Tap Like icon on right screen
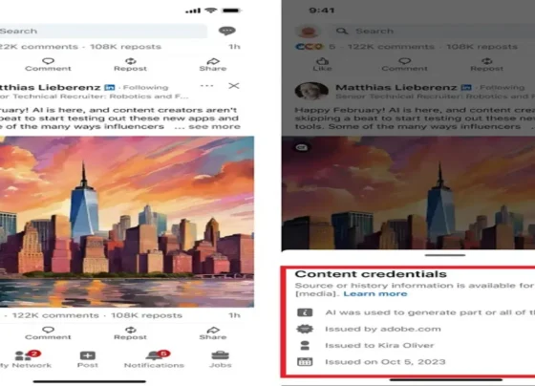The height and width of the screenshot is (386, 535). [323, 64]
